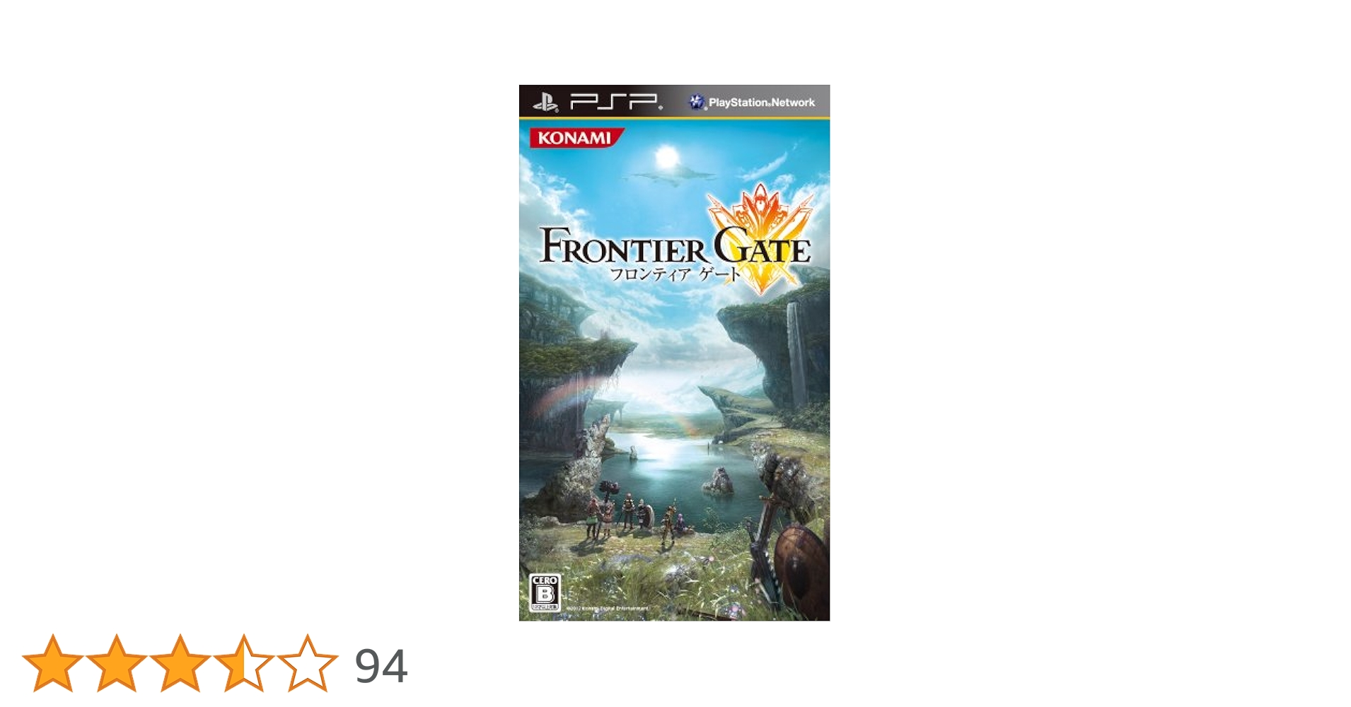Click the third rating star
The width and height of the screenshot is (1351, 707).
point(180,663)
